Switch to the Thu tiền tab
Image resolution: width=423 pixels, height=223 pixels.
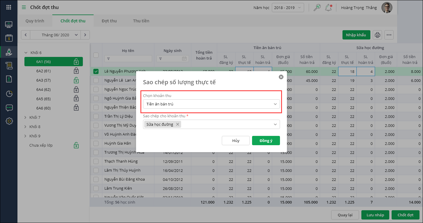(141, 21)
